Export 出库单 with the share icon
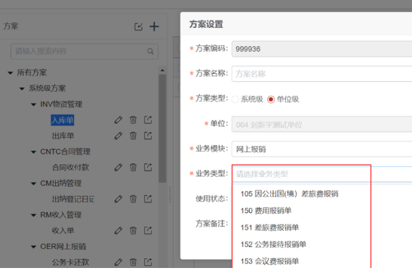This screenshot has height=271, width=412. pos(148,135)
